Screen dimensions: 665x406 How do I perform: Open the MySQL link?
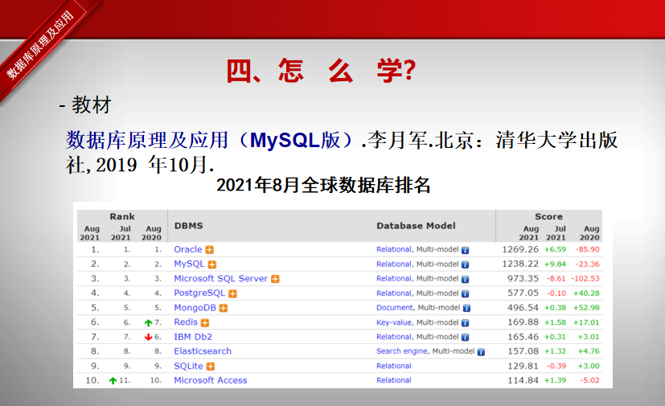coord(189,264)
